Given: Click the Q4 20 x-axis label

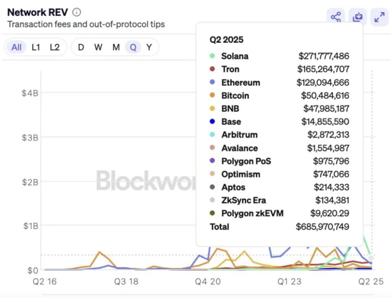Looking at the screenshot, I should 208,282.
